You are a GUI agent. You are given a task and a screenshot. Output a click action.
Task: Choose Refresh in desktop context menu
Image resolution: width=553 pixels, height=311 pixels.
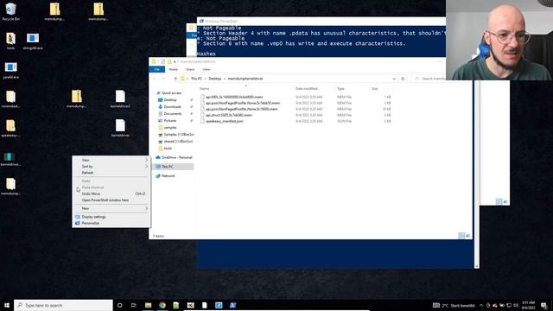click(111, 173)
